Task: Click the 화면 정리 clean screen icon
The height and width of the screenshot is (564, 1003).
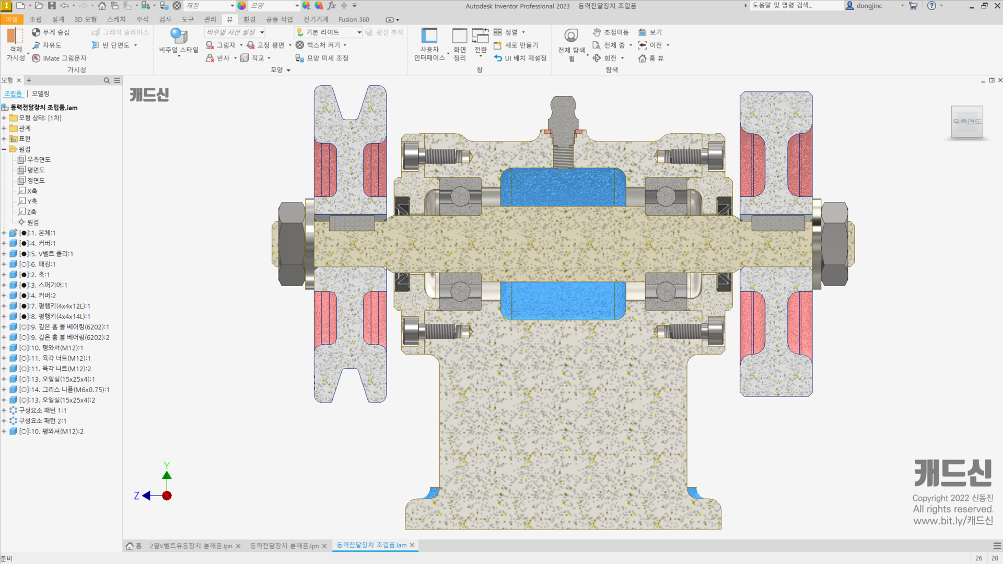Action: coord(460,36)
